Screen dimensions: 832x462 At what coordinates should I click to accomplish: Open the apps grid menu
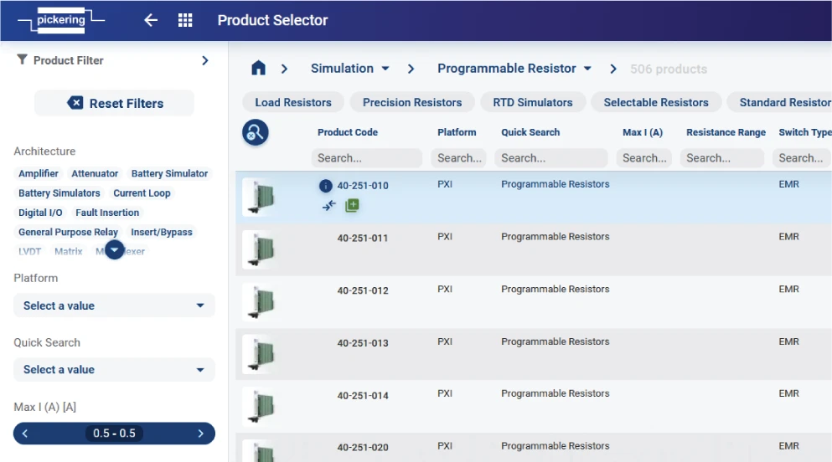click(x=185, y=20)
